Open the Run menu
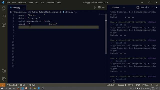 tap(42, 2)
